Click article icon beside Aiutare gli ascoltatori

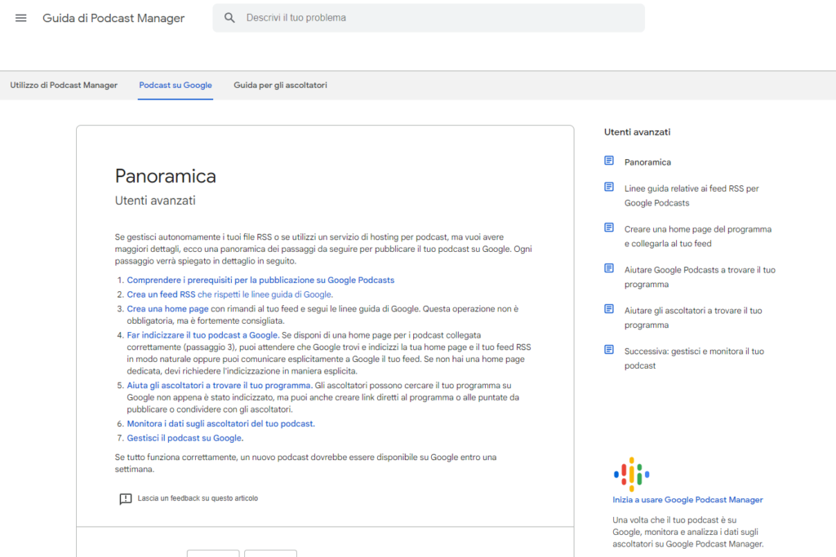(609, 309)
